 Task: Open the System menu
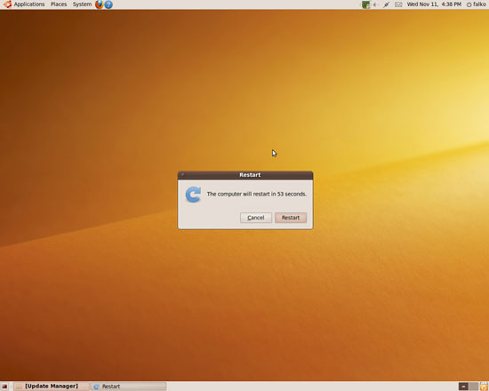pos(82,4)
